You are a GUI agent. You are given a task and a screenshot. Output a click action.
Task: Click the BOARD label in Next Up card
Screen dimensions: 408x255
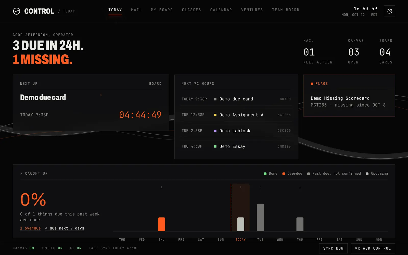tap(155, 84)
